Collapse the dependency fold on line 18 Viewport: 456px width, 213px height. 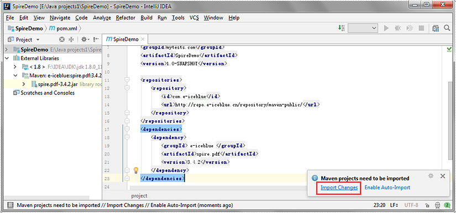(127, 137)
